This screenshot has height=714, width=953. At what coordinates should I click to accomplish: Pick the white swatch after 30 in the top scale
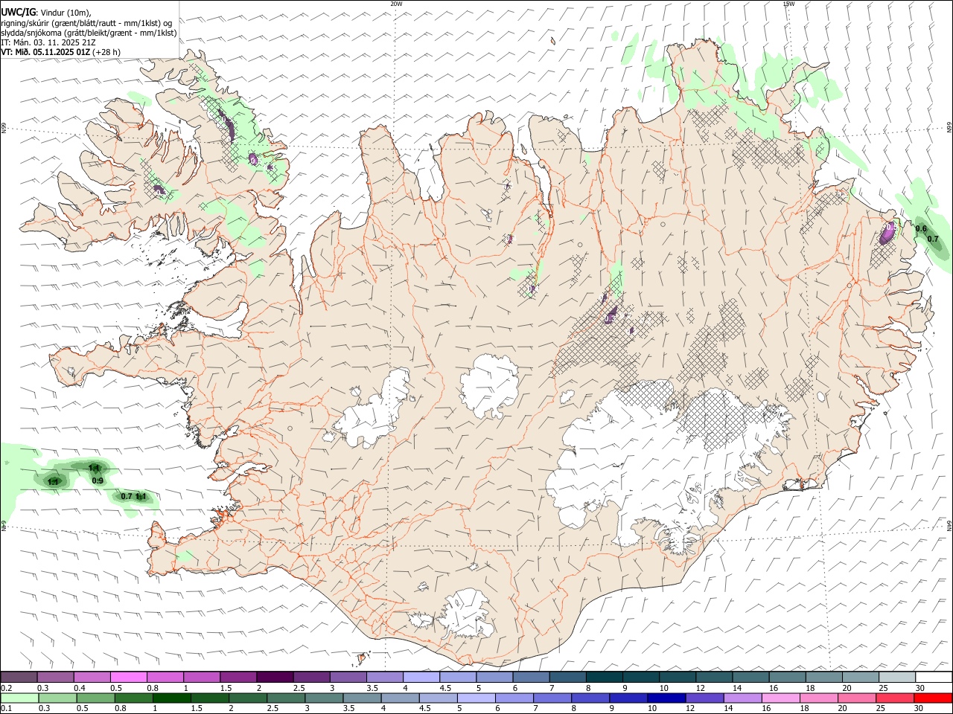934,678
